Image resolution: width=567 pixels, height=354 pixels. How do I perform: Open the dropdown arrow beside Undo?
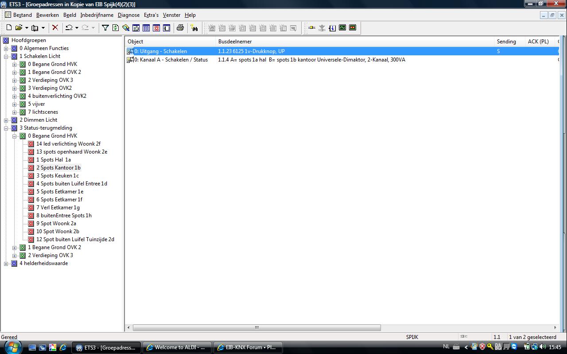(x=77, y=28)
